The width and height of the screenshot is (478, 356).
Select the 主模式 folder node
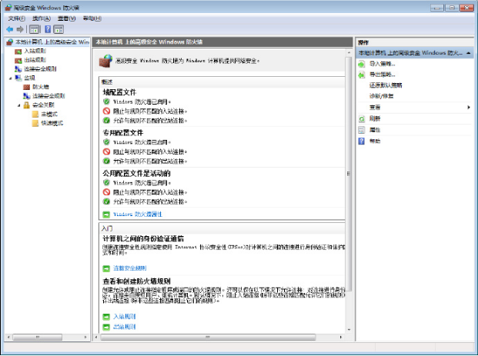[x=49, y=115]
